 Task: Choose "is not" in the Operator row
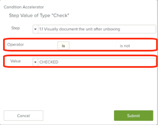tap(125, 46)
